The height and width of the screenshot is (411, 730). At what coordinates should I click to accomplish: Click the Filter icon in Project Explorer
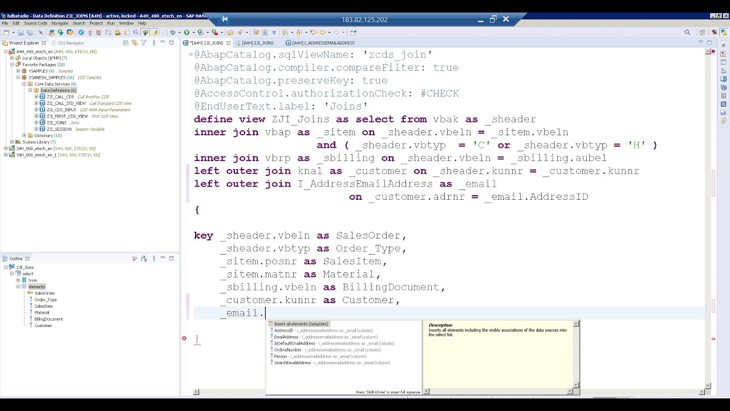click(144, 43)
